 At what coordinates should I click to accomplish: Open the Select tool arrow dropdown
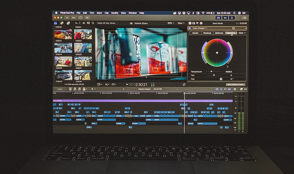pos(93,89)
